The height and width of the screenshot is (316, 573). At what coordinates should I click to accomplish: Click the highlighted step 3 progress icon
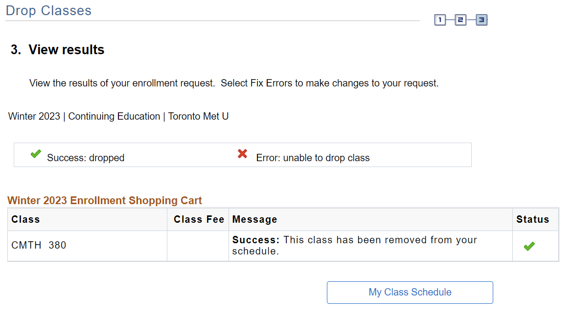tap(481, 20)
